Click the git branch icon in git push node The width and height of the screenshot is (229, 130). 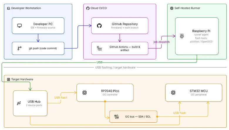coord(19,48)
